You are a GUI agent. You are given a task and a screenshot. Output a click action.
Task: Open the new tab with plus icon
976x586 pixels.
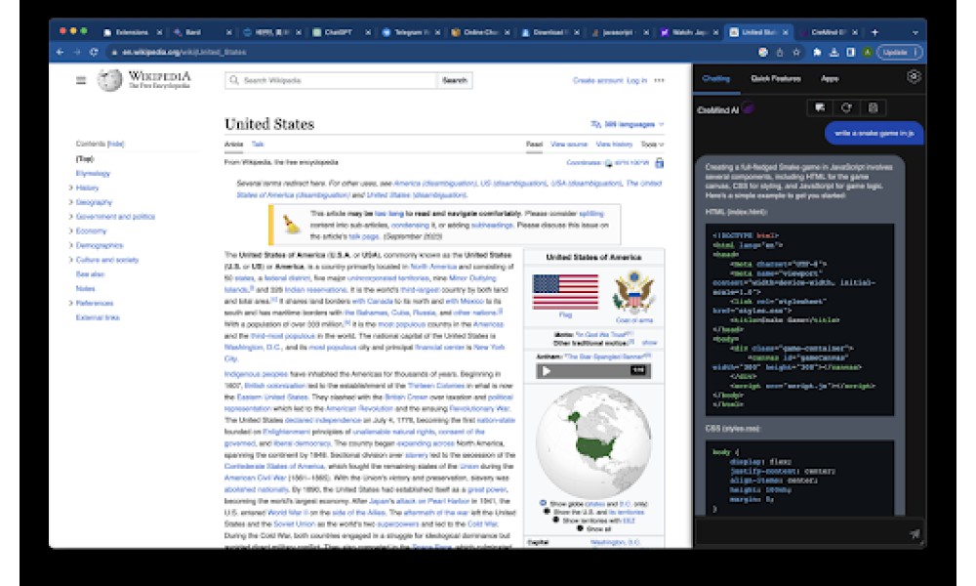click(874, 32)
